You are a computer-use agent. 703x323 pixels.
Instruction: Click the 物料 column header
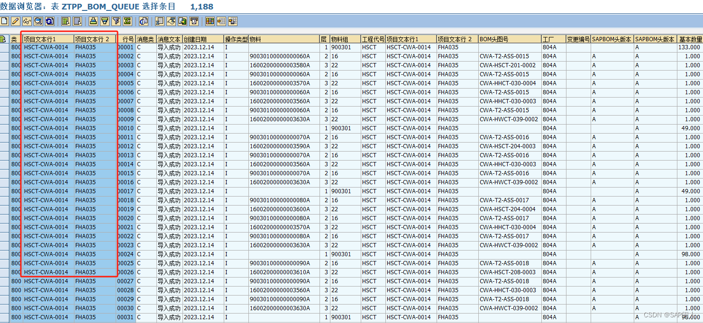284,39
